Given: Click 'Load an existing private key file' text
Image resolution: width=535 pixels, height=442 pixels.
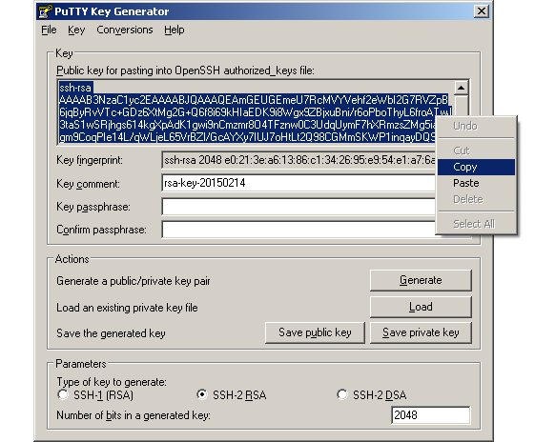Looking at the screenshot, I should (127, 308).
